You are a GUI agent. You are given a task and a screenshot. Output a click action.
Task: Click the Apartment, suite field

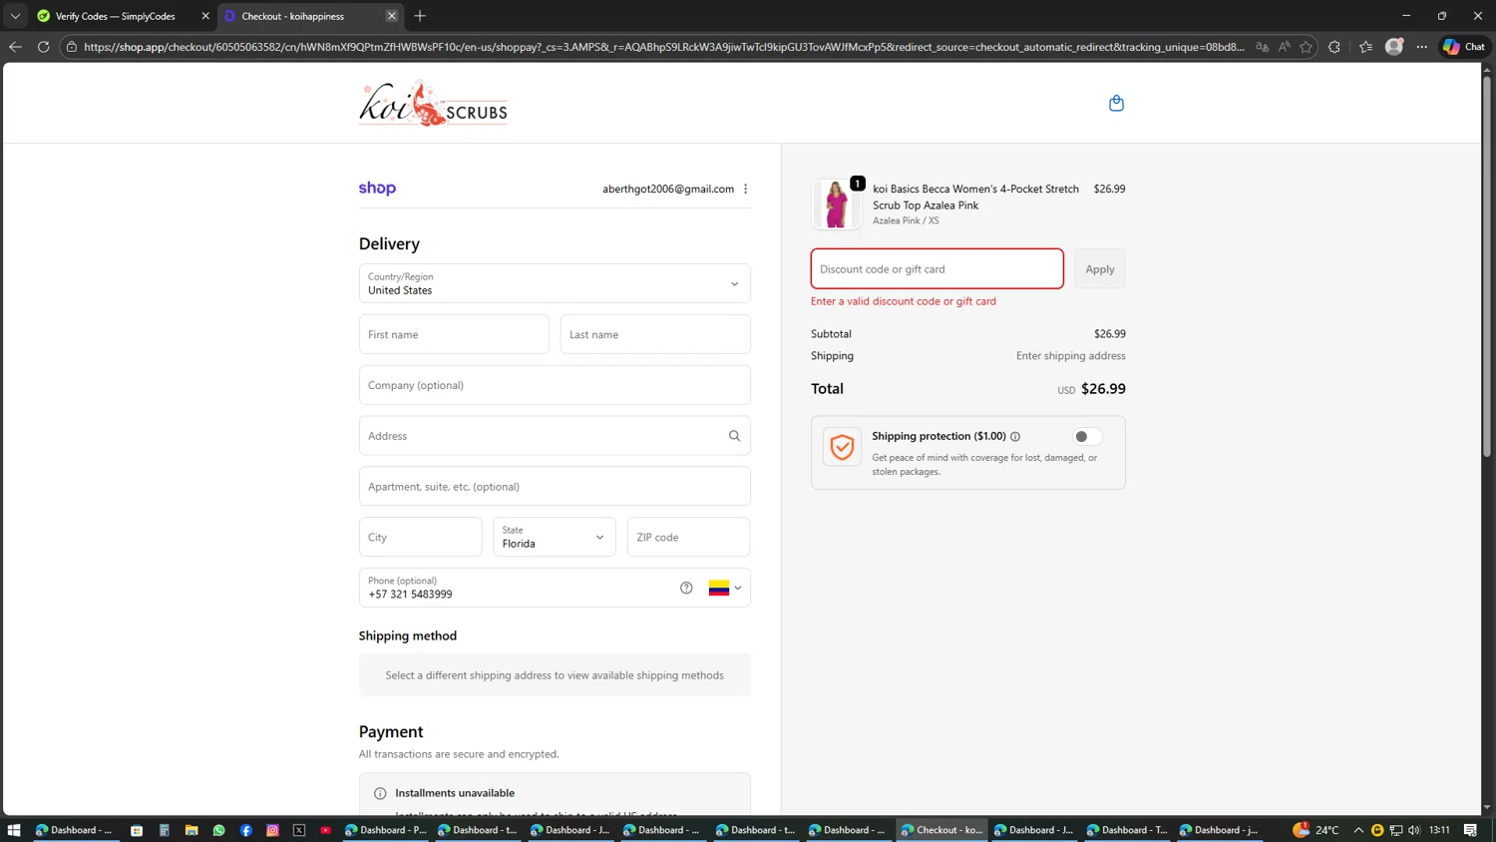[x=555, y=487]
